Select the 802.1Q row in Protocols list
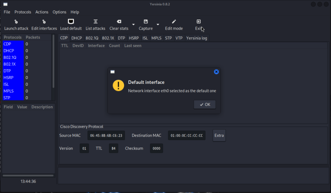The width and height of the screenshot is (331, 193). [x=27, y=58]
